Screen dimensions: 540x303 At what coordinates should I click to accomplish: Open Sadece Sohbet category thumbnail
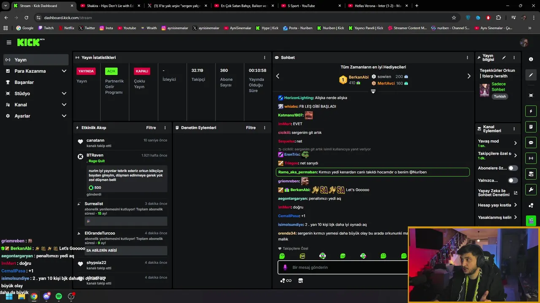[x=484, y=90]
